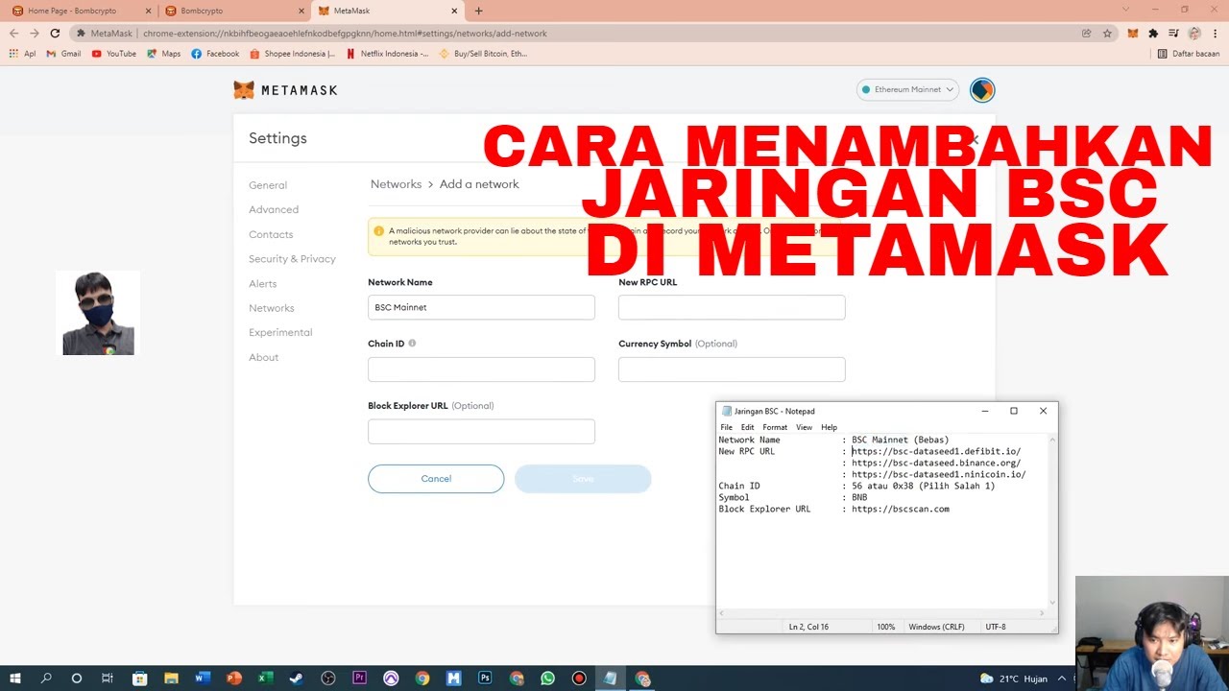Open the Netflix Indonesia bookmark

[x=388, y=54]
